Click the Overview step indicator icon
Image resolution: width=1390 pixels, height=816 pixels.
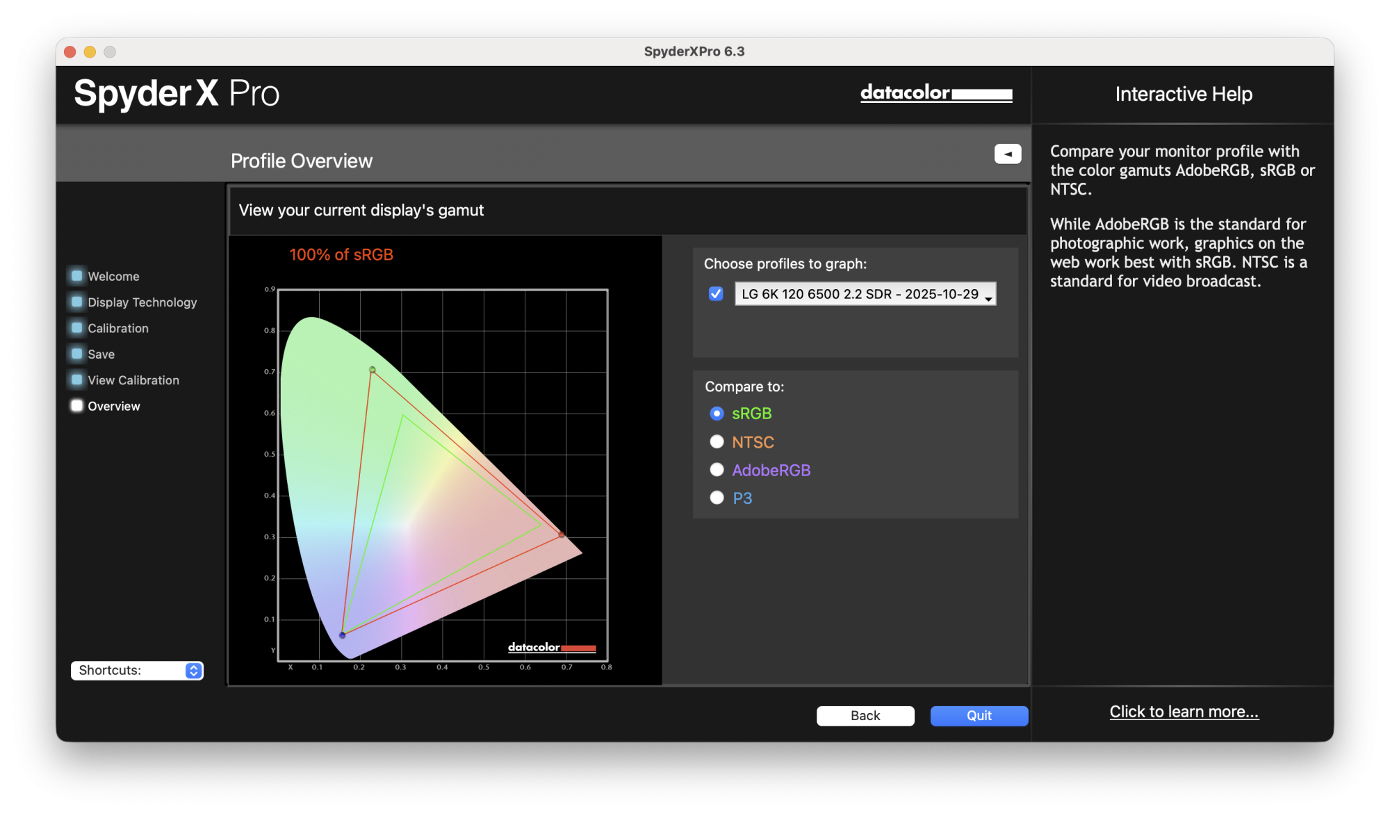(x=76, y=406)
